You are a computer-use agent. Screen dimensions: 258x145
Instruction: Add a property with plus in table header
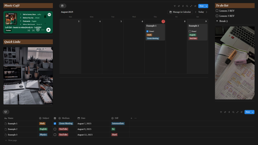pos(131,118)
